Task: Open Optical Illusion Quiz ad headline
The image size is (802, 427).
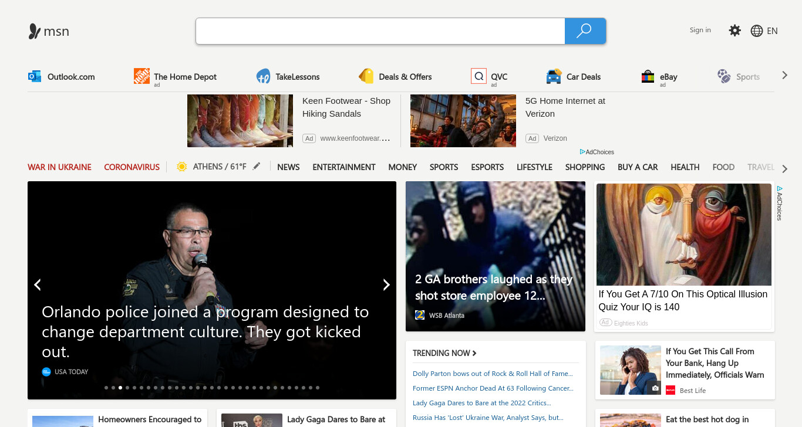Action: (683, 300)
